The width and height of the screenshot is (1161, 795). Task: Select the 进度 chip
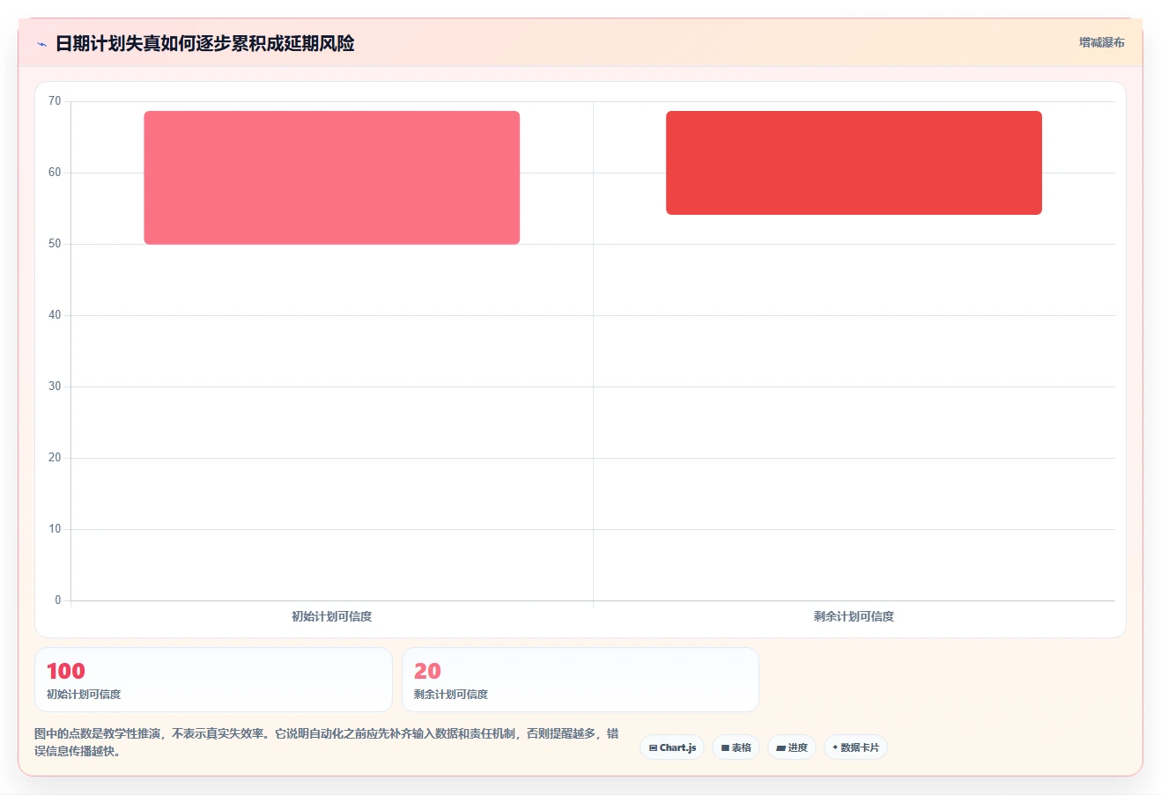click(792, 747)
